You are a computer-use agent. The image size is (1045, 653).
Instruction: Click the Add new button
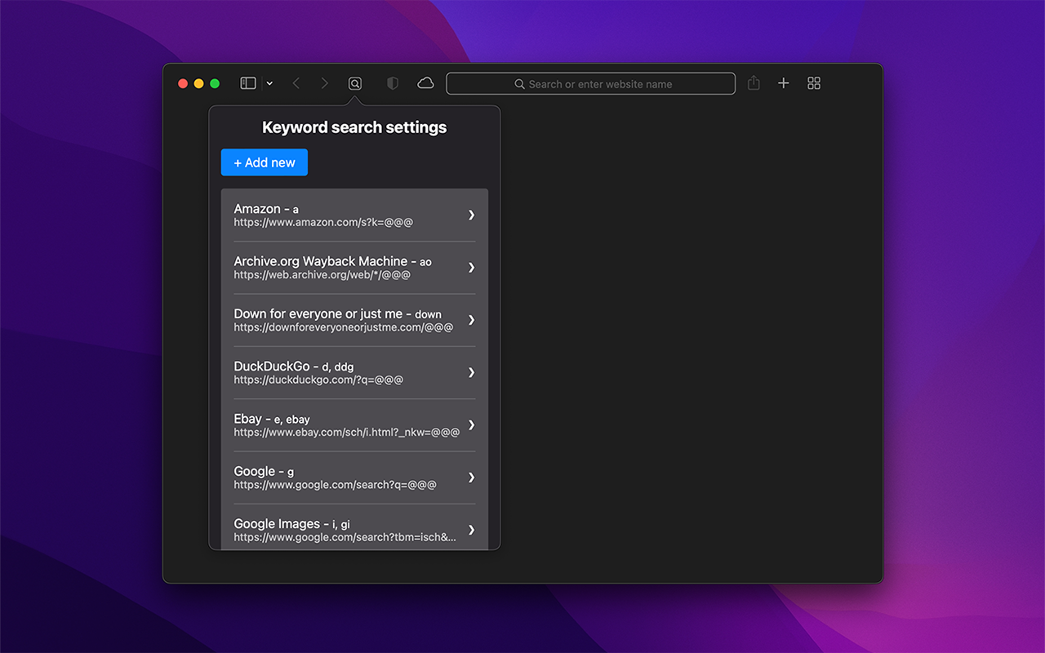[264, 162]
